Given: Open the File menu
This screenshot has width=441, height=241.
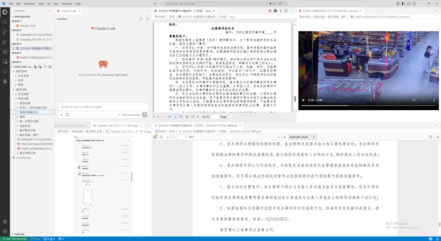Looking at the screenshot, I should click(11, 4).
